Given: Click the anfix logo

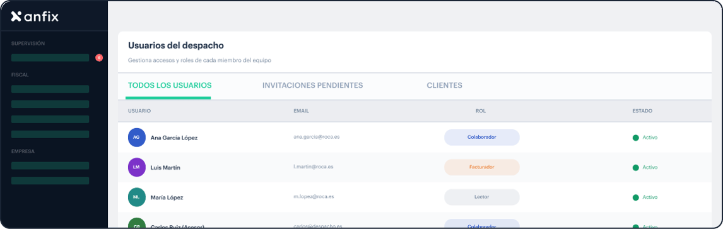Looking at the screenshot, I should click(x=35, y=16).
